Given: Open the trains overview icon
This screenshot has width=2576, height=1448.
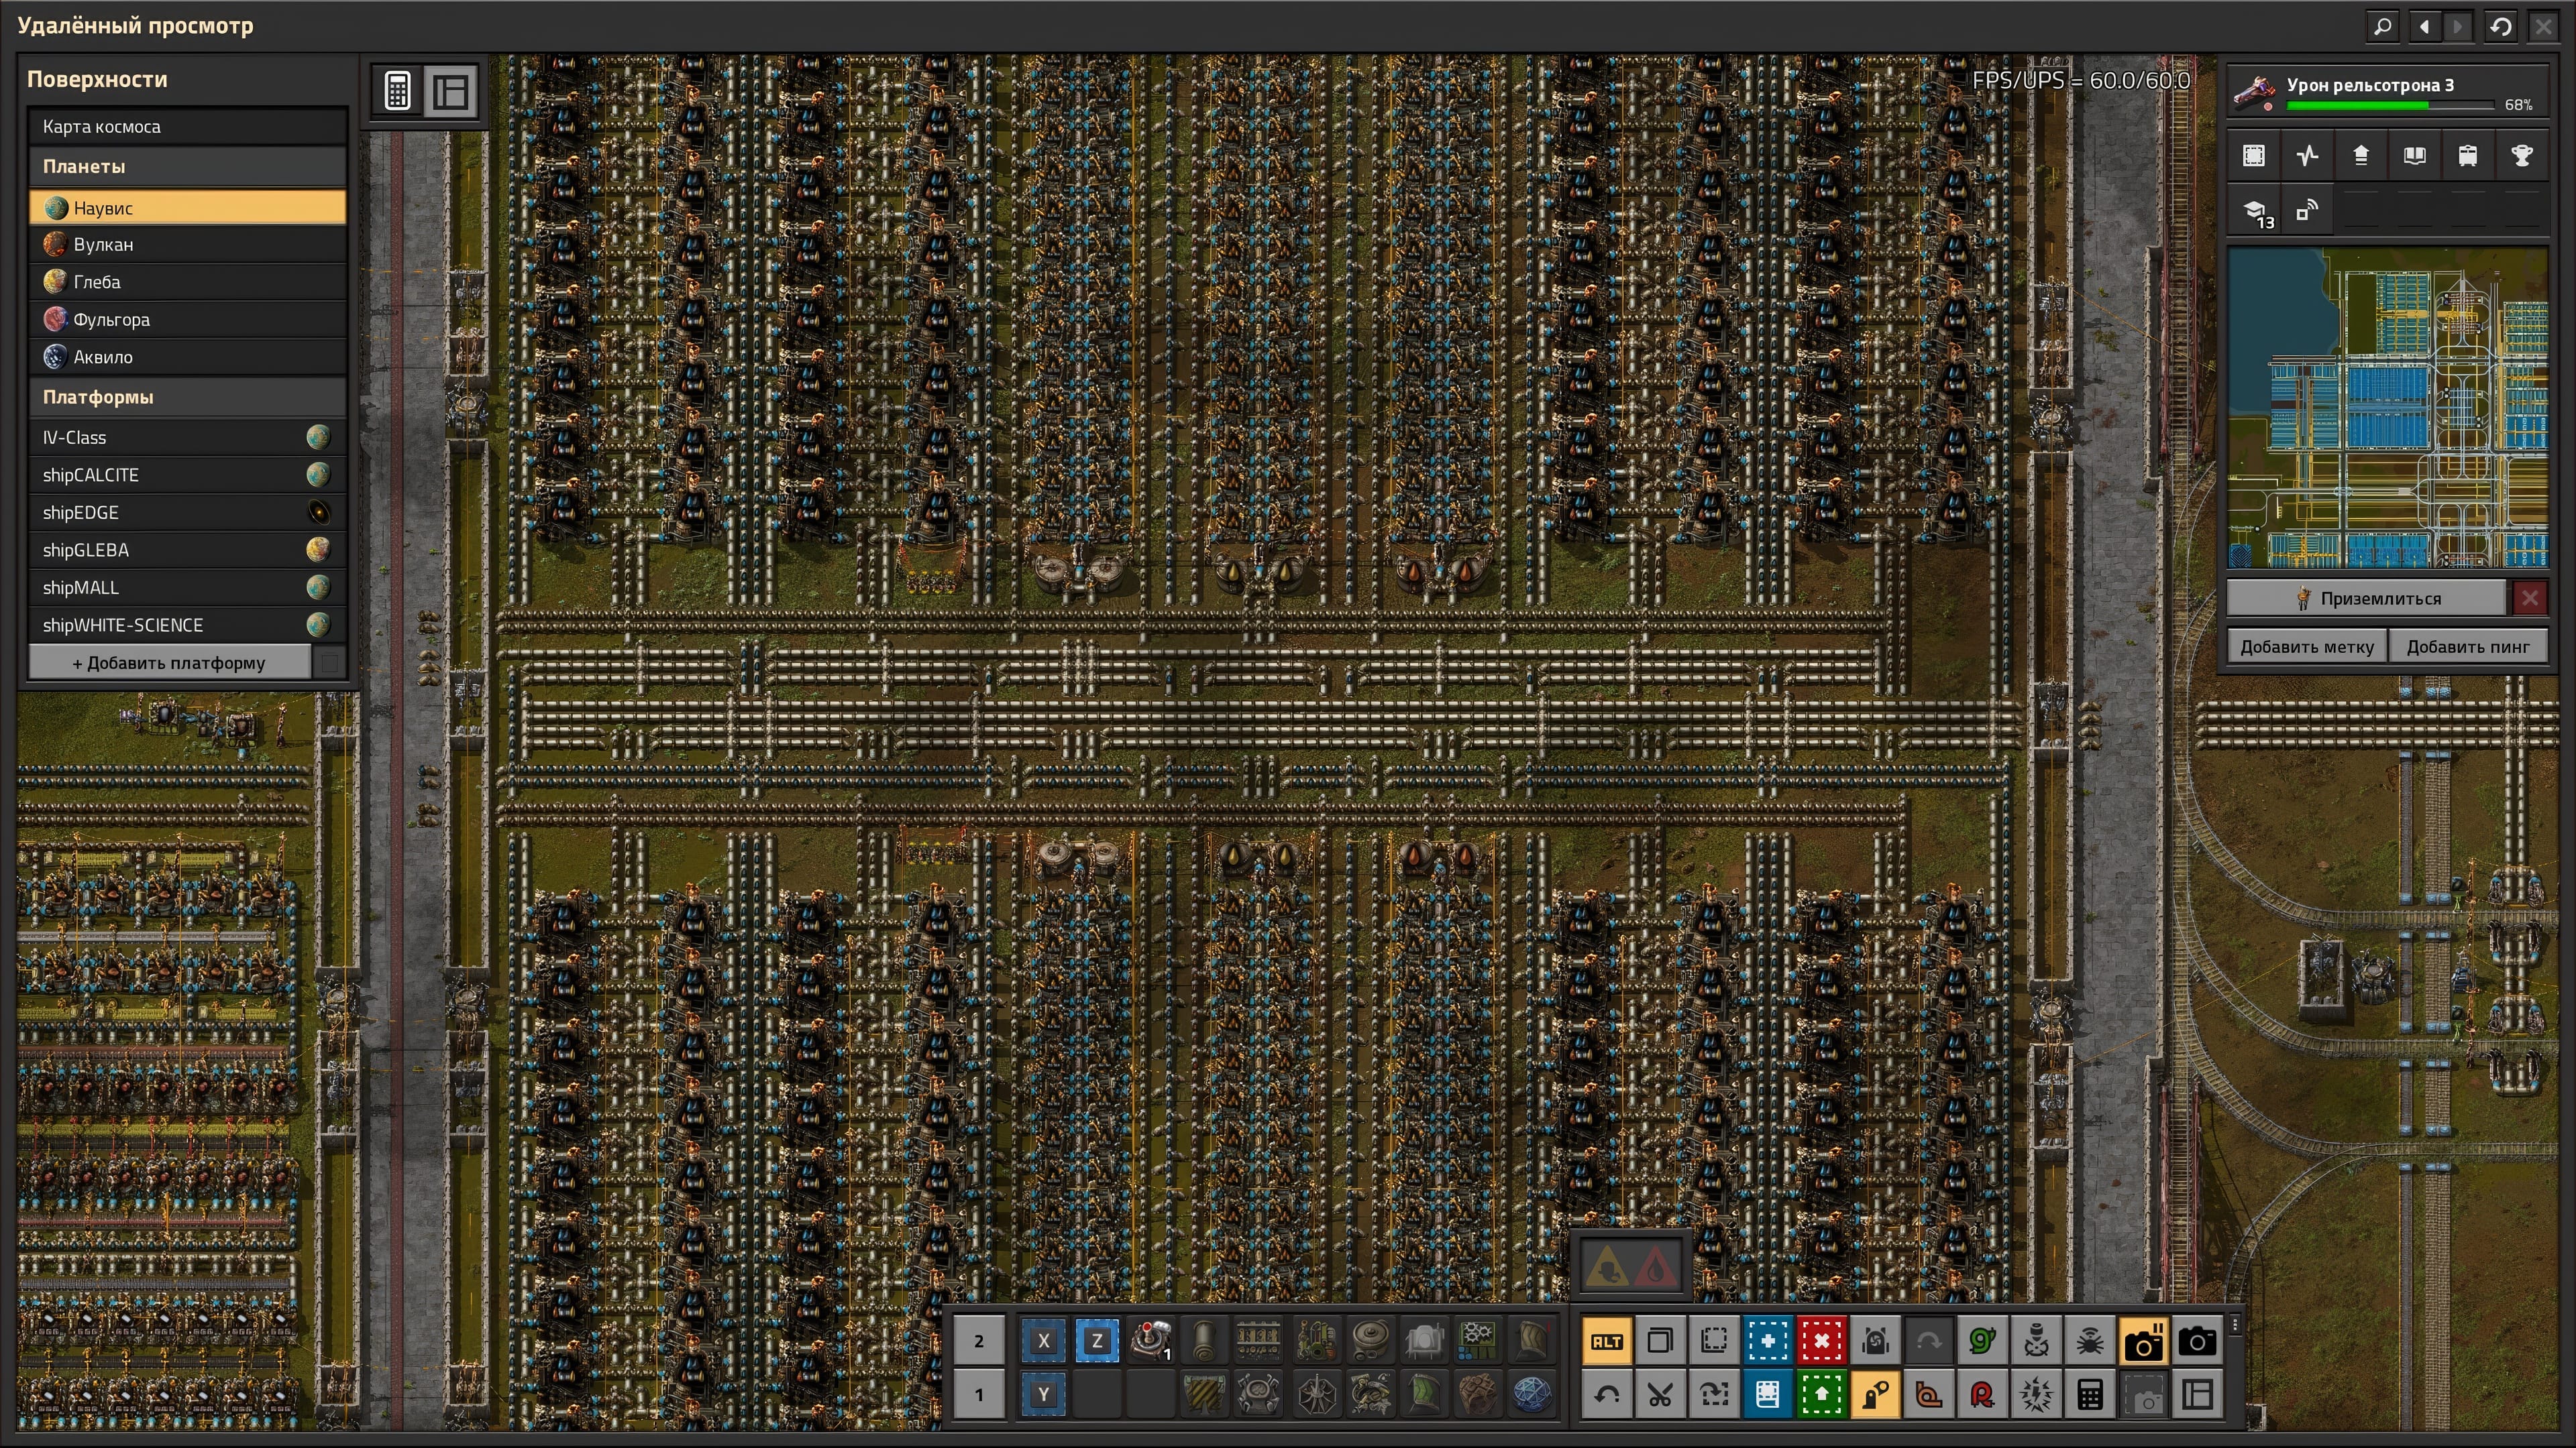Looking at the screenshot, I should coord(2468,155).
